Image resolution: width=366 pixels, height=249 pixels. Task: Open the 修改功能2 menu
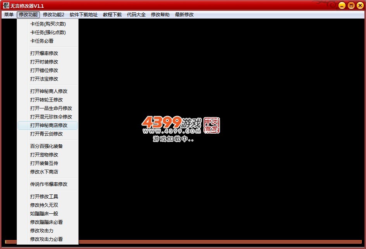coord(53,15)
